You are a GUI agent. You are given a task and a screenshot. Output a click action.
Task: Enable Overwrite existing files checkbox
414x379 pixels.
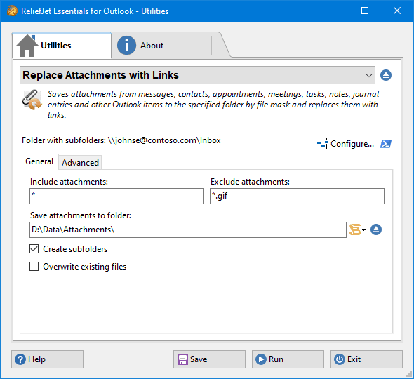coord(34,267)
